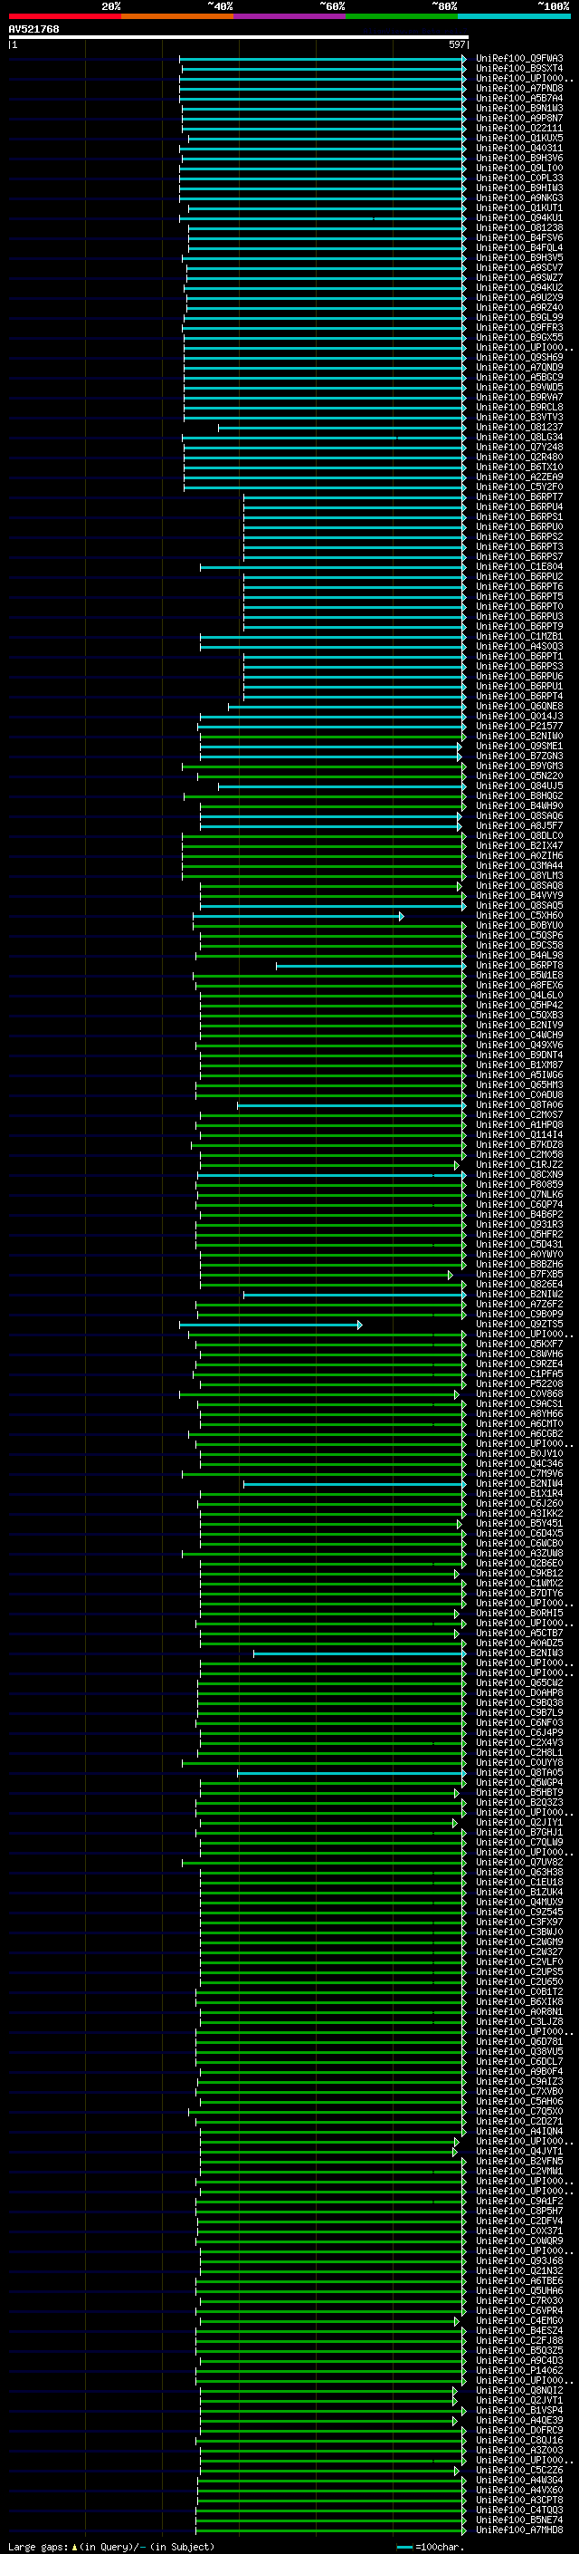This screenshot has width=579, height=2554.
Task: Select hit label UniRef100_B9H3V6
Action: [519, 159]
